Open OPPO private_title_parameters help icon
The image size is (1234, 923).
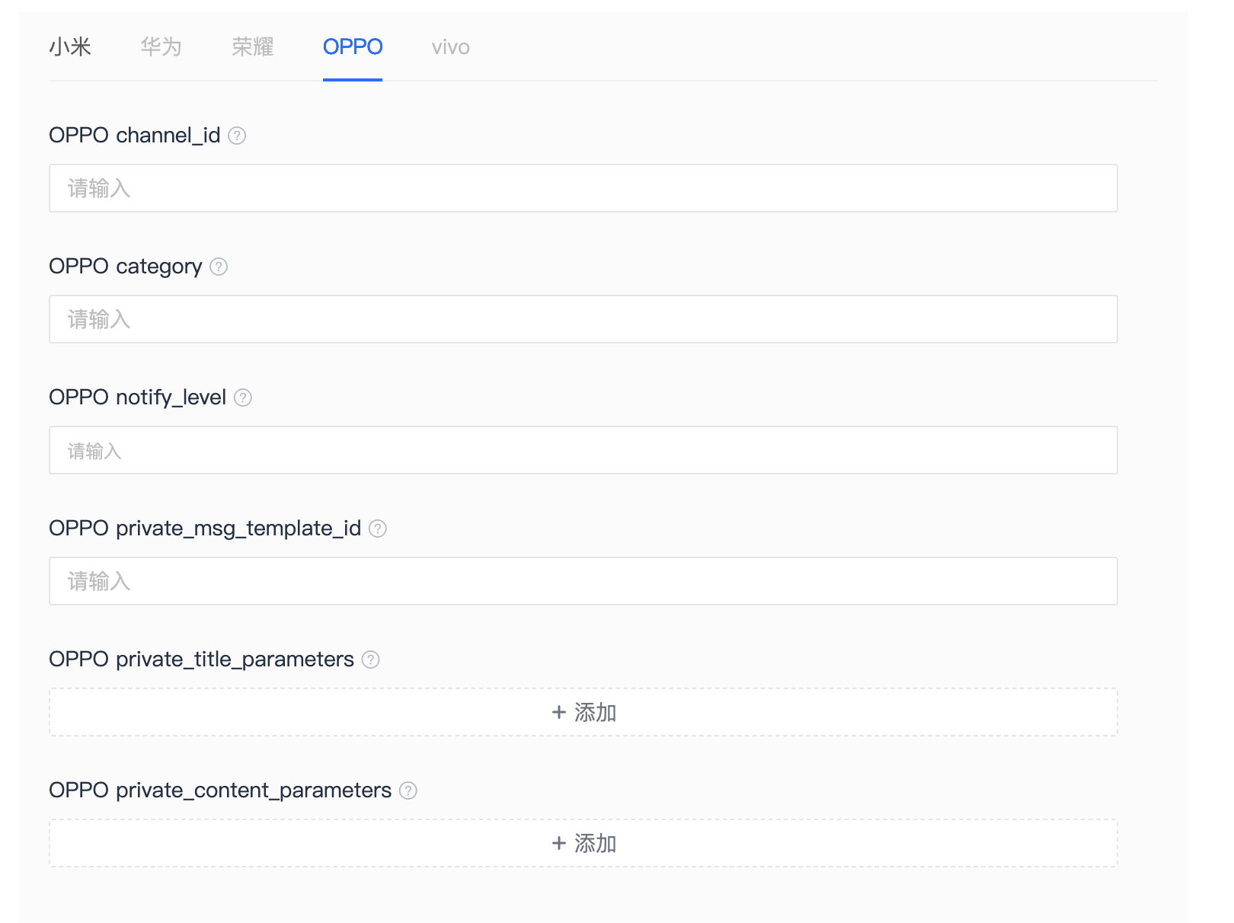[x=371, y=660]
